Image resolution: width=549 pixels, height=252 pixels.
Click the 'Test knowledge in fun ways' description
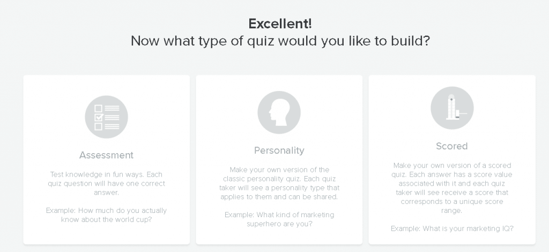[x=107, y=184]
